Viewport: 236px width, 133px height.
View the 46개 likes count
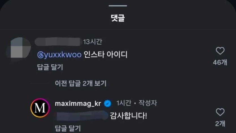click(220, 62)
